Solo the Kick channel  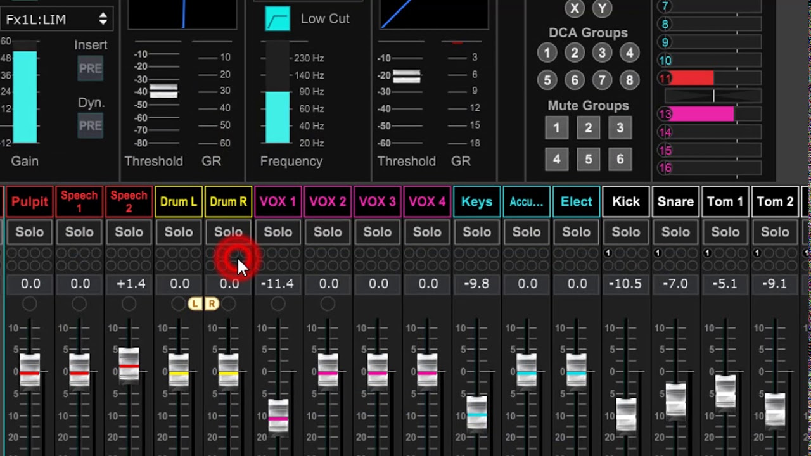click(626, 232)
